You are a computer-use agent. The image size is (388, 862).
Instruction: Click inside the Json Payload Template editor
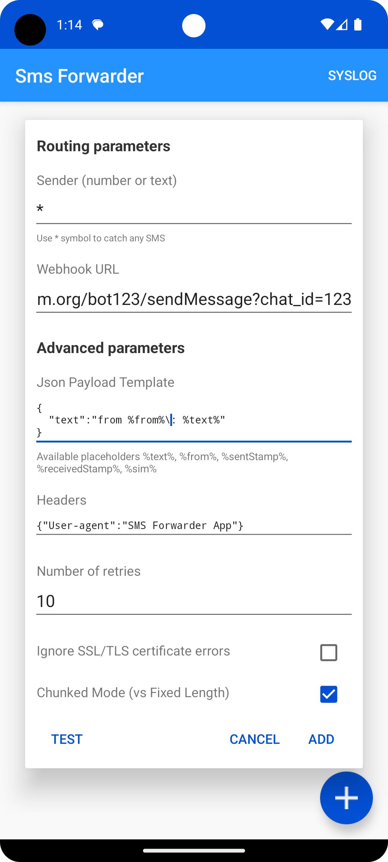click(194, 420)
